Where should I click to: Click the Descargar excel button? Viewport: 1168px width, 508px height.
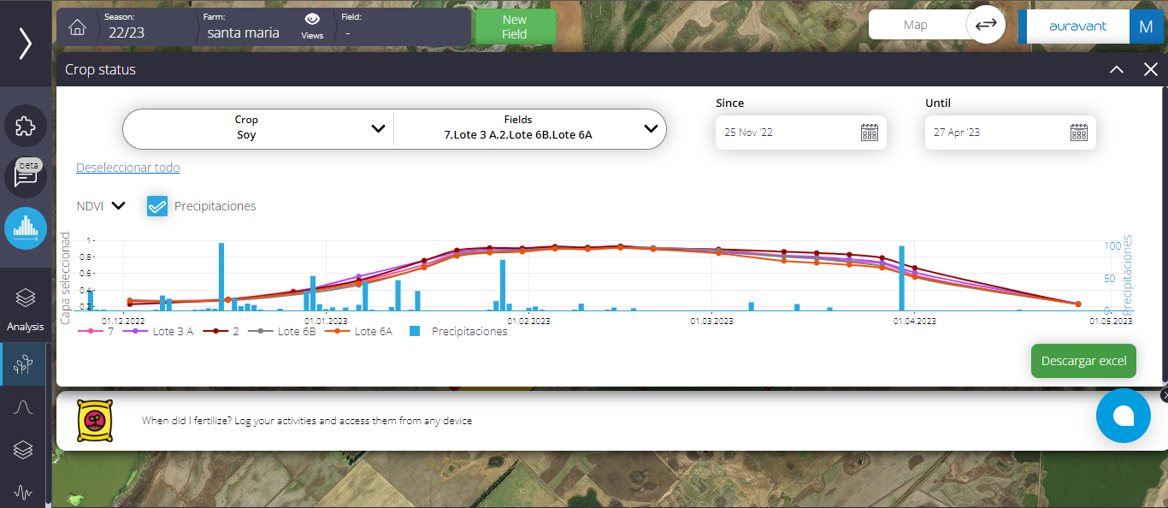[x=1083, y=361]
